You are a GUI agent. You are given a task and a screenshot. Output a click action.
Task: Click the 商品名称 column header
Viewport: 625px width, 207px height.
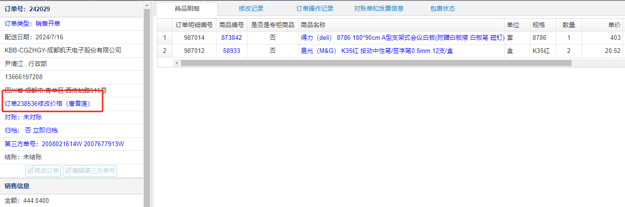[402, 25]
